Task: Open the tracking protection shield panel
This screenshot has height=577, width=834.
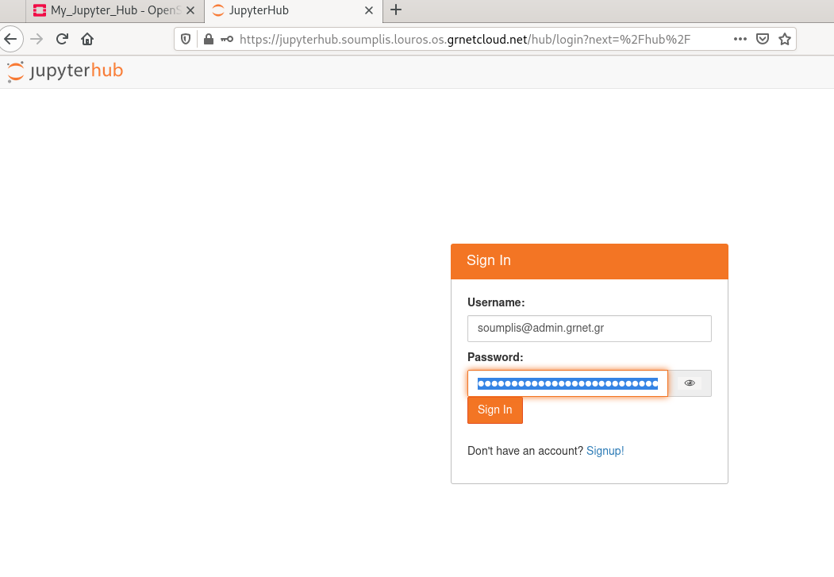Action: tap(186, 39)
